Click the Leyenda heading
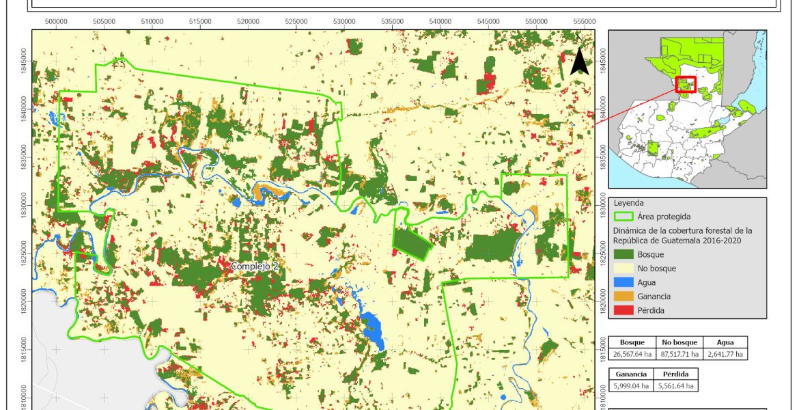The image size is (799, 410). pyautogui.click(x=629, y=203)
